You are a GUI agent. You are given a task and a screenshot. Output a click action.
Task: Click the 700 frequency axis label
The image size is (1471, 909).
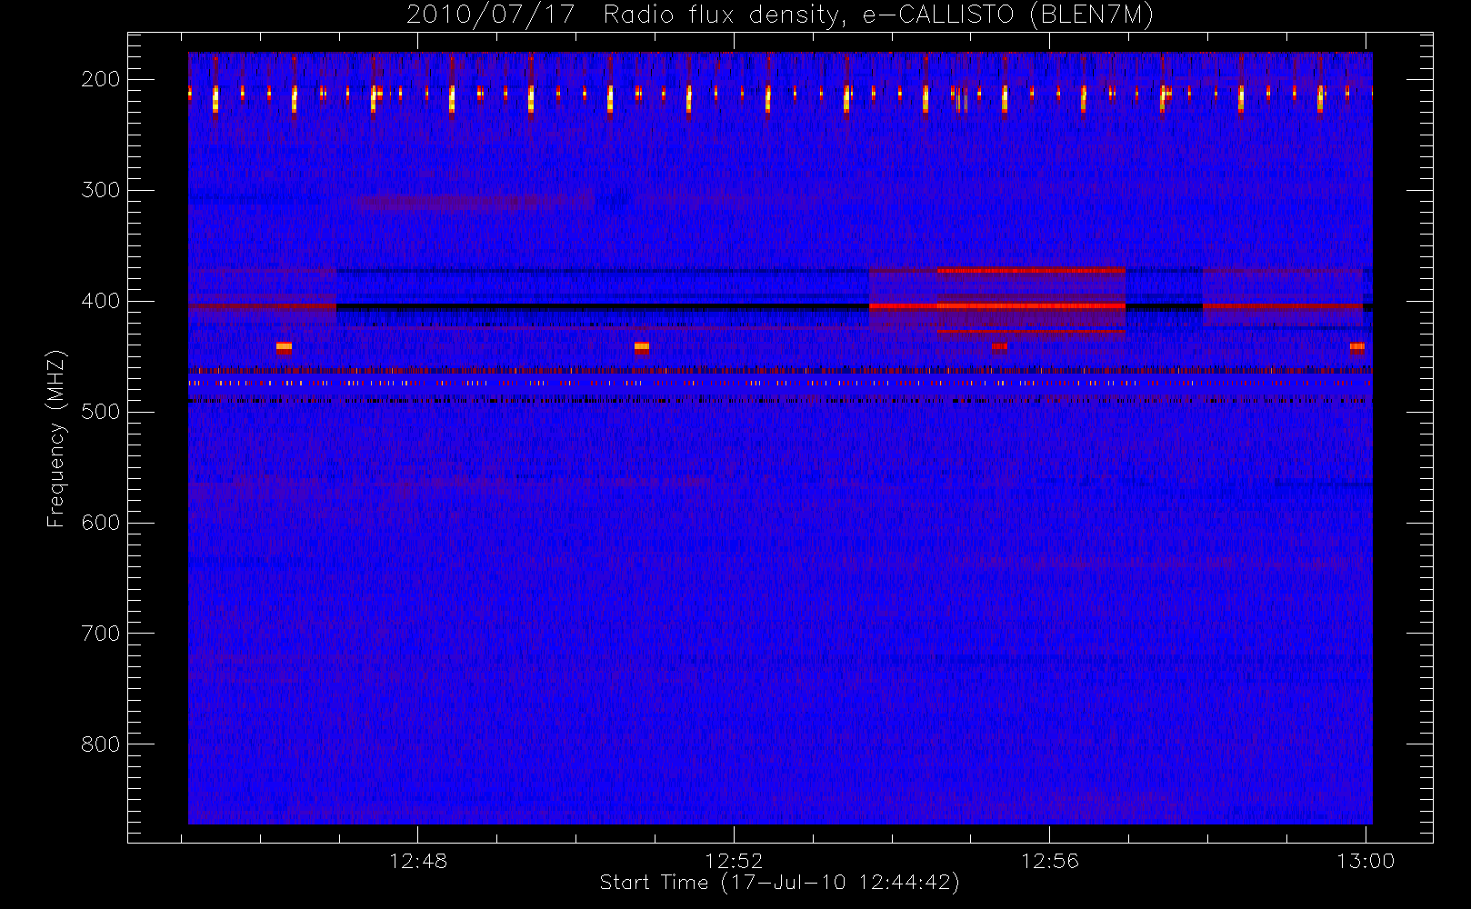(x=100, y=634)
